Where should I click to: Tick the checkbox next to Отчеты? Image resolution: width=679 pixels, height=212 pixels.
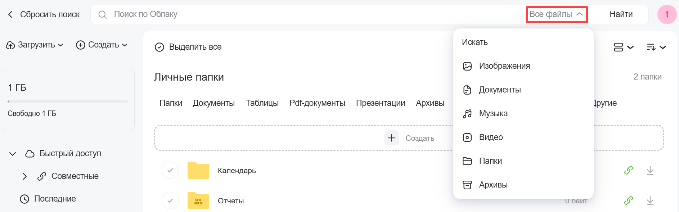click(170, 200)
